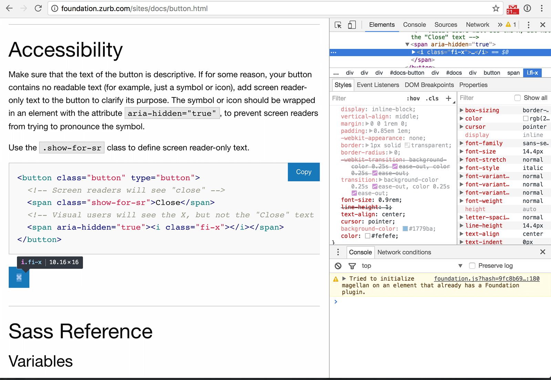
Task: Open the circled info extension icon
Action: point(527,8)
